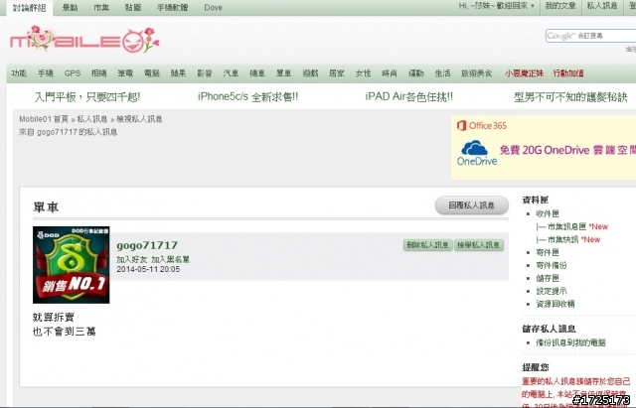Open the GPS category
The width and height of the screenshot is (636, 408).
click(73, 73)
